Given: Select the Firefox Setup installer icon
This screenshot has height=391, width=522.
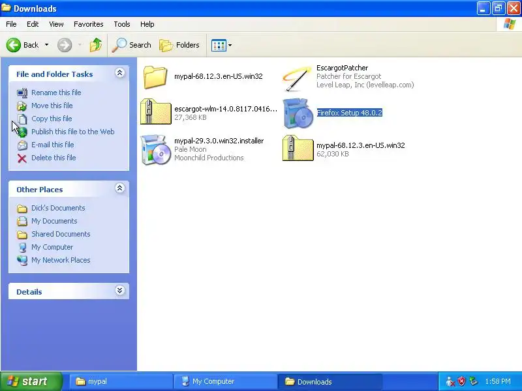Looking at the screenshot, I should [x=298, y=113].
